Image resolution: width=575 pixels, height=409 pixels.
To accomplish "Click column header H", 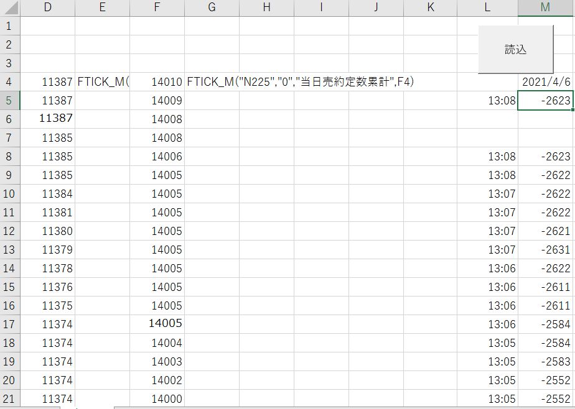I will 266,7.
